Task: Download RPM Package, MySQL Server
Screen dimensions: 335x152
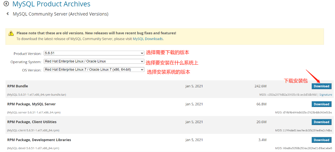Action: 321,104
